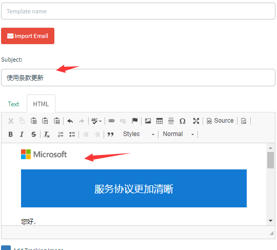Click the editor resize handle corner
Image resolution: width=277 pixels, height=250 pixels.
[x=271, y=234]
